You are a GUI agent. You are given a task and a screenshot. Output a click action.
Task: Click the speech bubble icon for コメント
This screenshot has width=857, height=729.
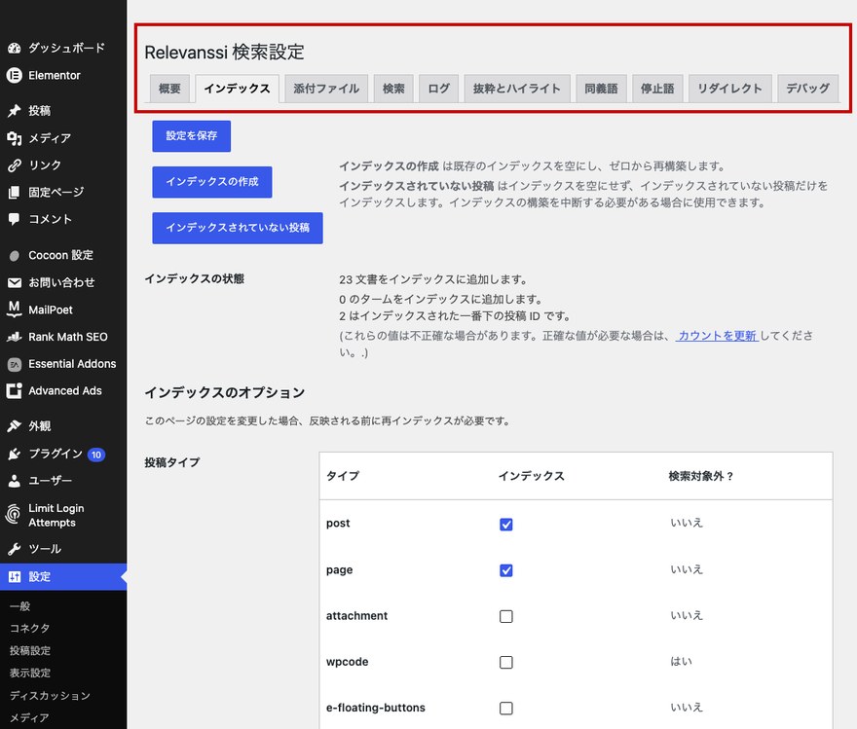tap(15, 220)
